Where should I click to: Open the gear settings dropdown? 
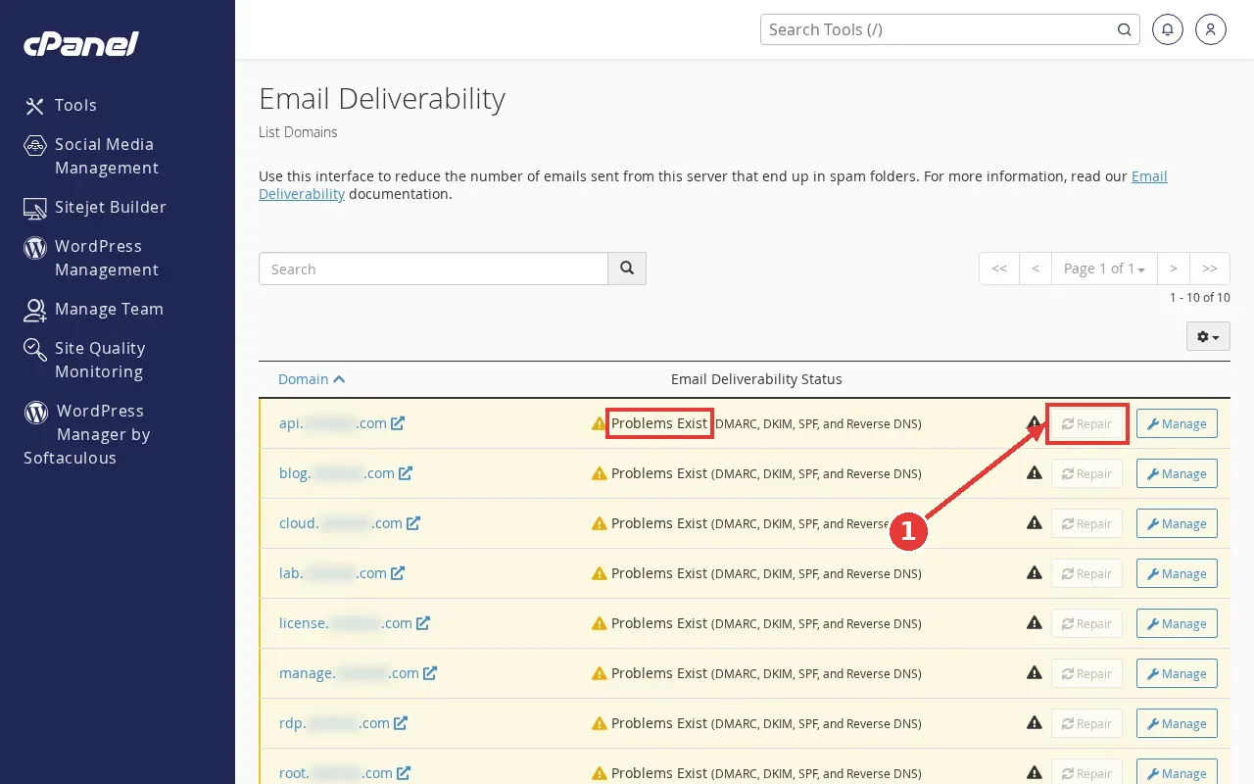pos(1208,336)
